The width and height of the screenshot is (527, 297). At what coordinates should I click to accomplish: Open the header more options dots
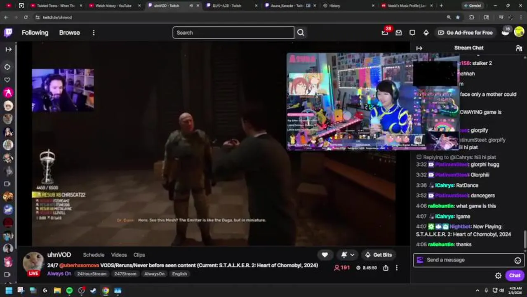[x=94, y=33]
